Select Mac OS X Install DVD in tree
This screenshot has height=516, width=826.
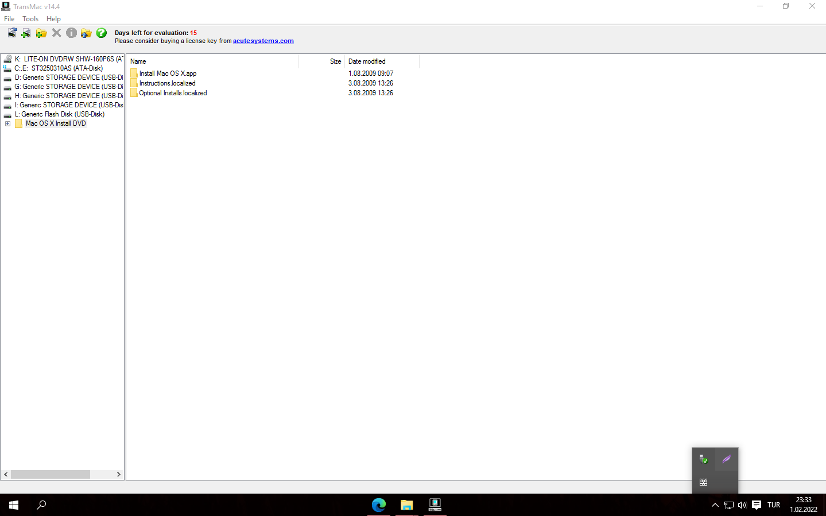pos(56,123)
